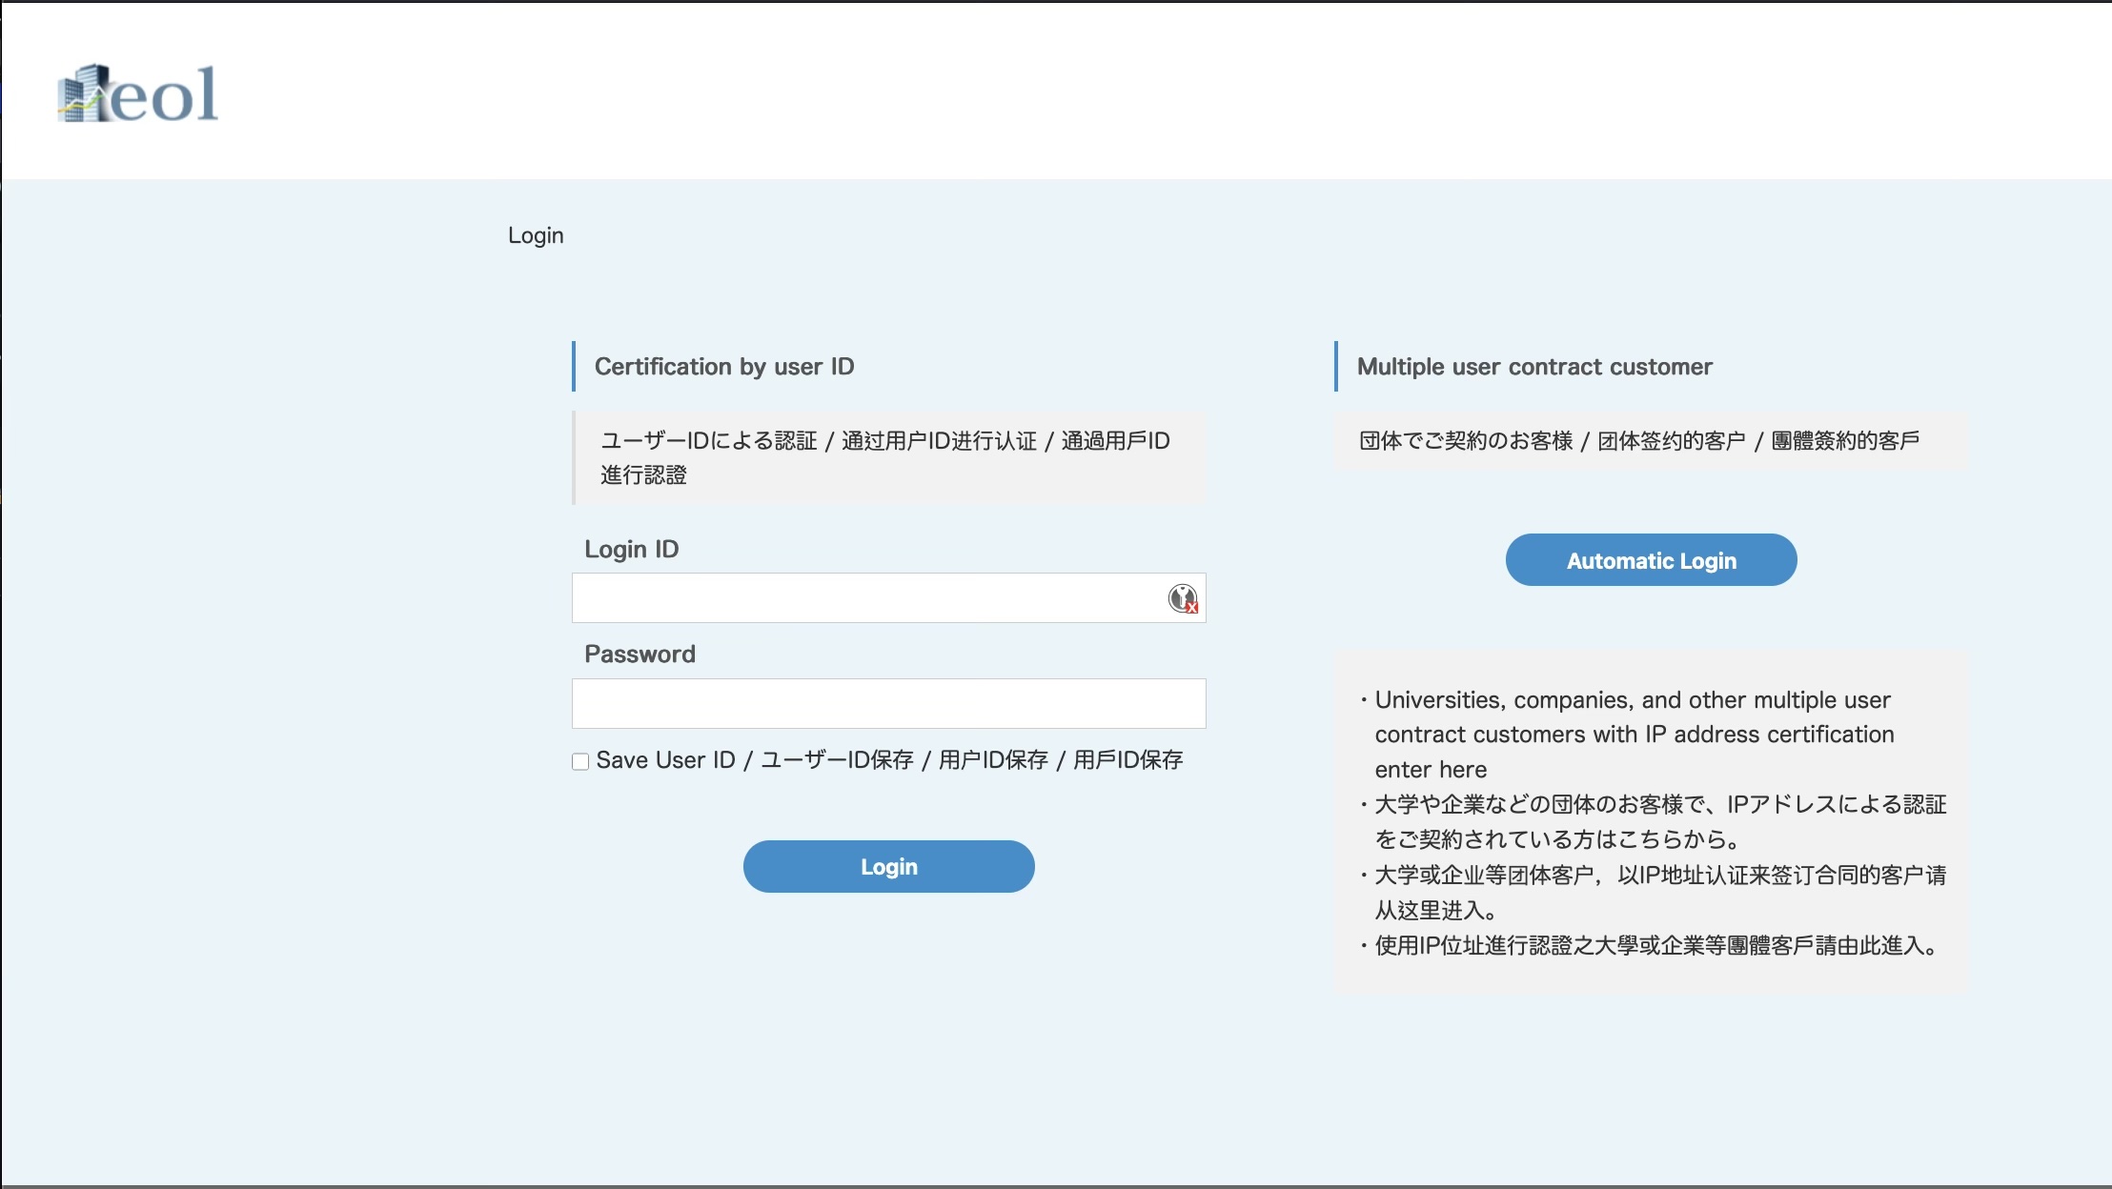This screenshot has height=1189, width=2112.
Task: Select the "Certification by user ID" heading
Action: point(724,367)
